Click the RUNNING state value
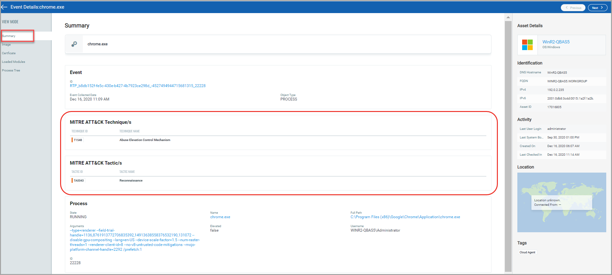This screenshot has height=275, width=612. 78,217
